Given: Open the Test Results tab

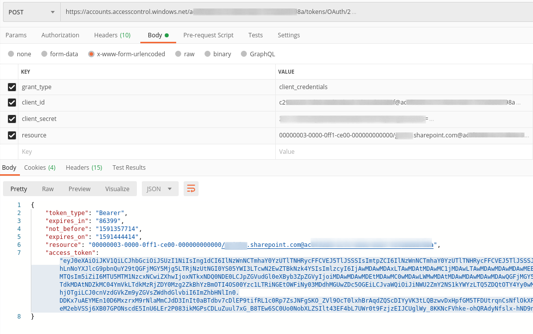Looking at the screenshot, I should [129, 167].
